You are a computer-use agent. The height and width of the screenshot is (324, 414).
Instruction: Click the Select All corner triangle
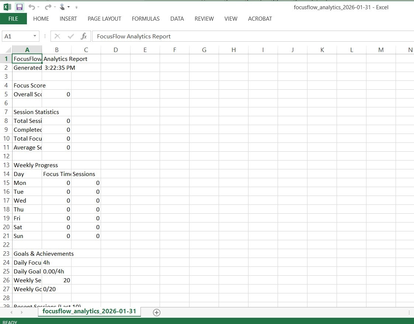coord(8,50)
